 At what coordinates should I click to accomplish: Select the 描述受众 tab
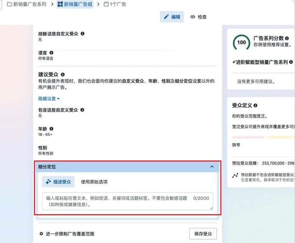point(58,182)
